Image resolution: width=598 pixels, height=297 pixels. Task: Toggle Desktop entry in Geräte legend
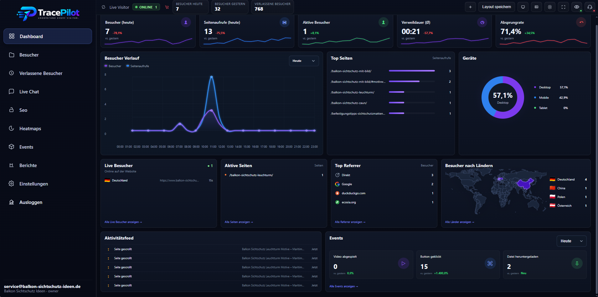(x=551, y=87)
